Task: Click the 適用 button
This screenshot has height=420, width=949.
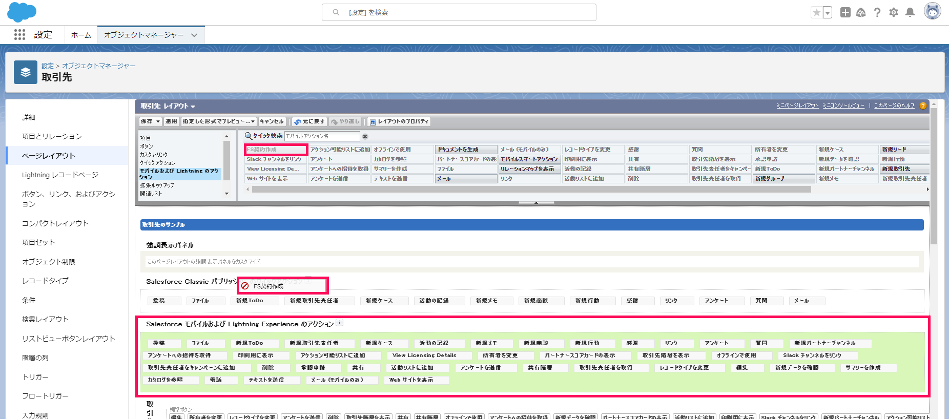Action: pos(171,121)
